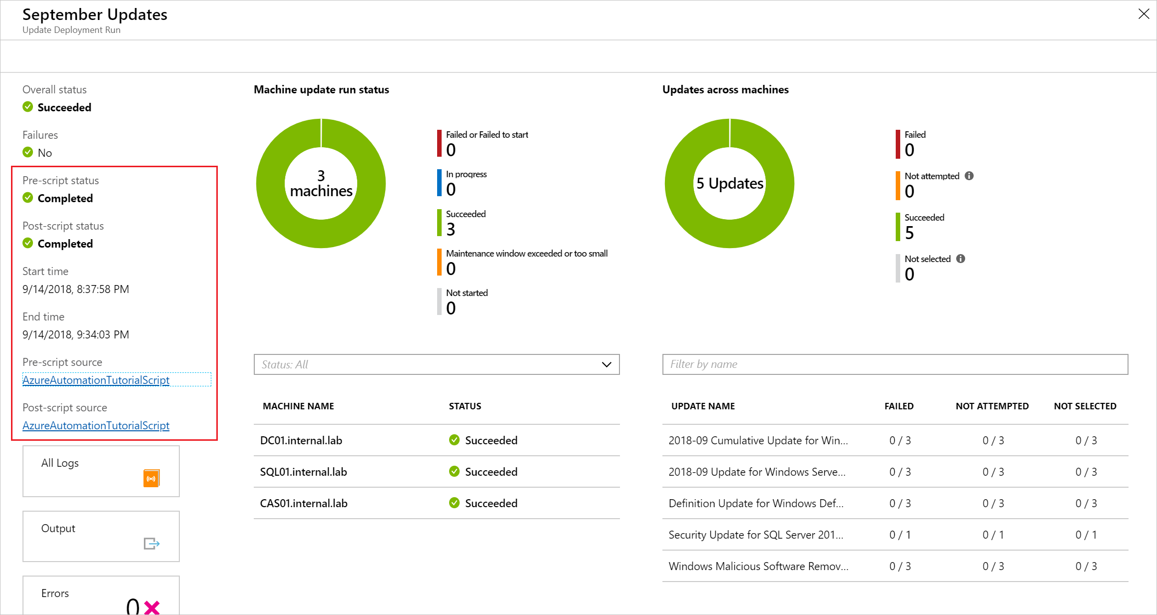
Task: Click the Failures No checkmark icon
Action: click(27, 151)
